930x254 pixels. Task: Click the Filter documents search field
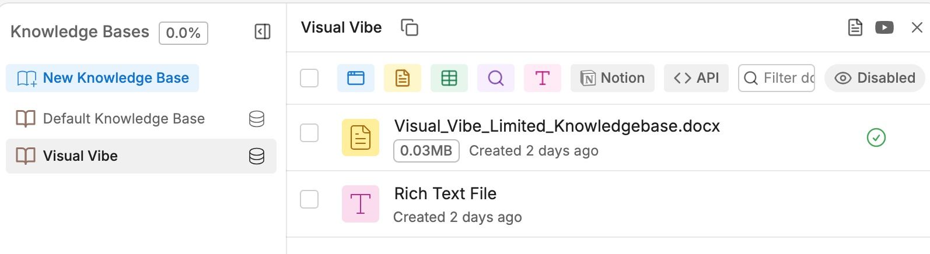coord(782,78)
